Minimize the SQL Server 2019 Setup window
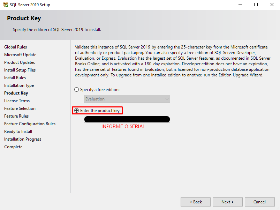 (x=240, y=5)
